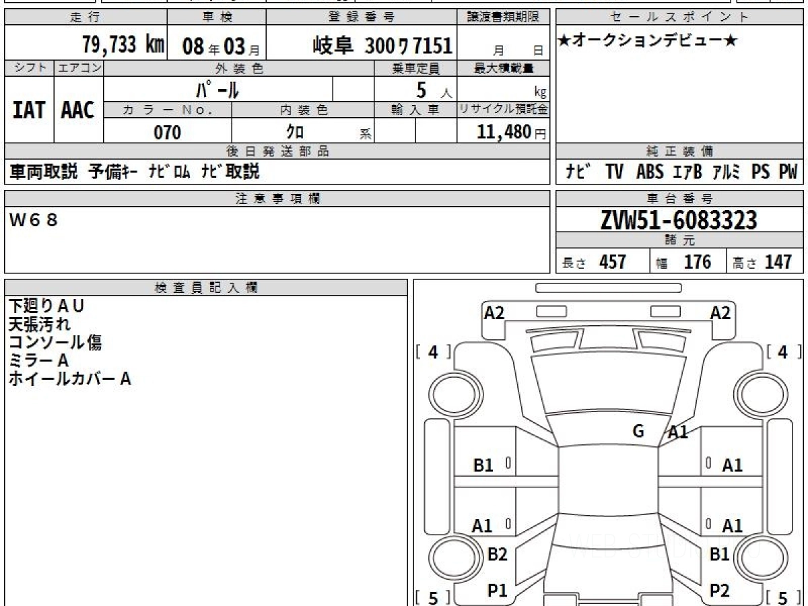Select the inspection date 08年03月
Viewport: 808px width, 606px height.
[220, 46]
